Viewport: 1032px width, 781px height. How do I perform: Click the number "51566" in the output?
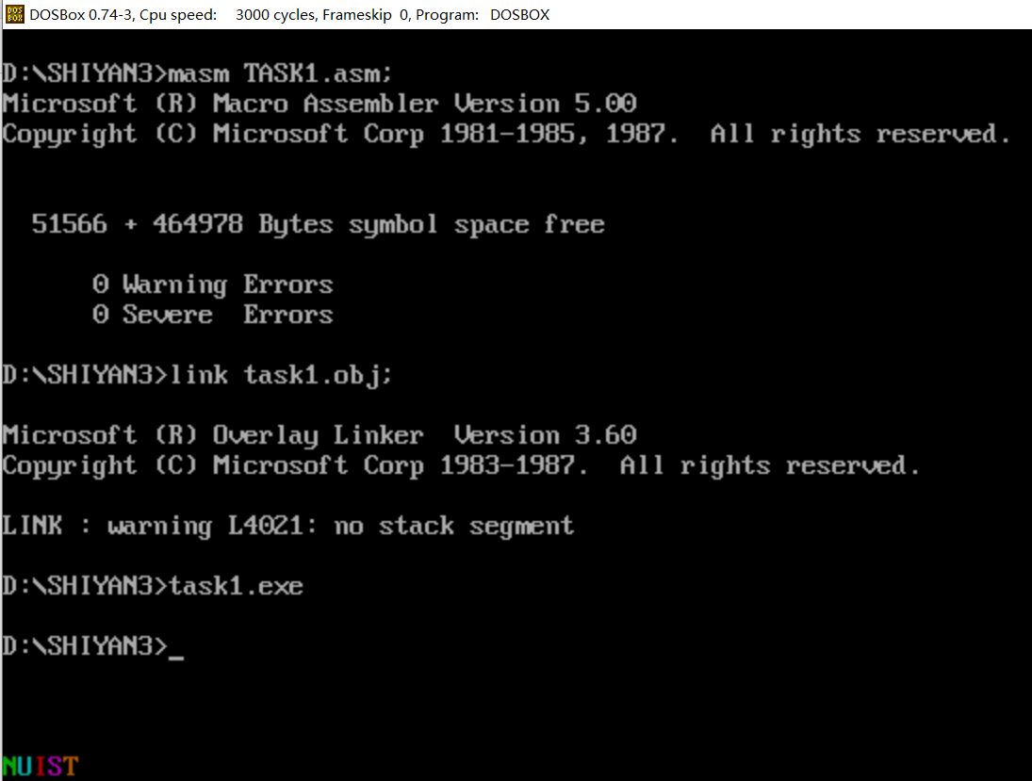point(69,224)
